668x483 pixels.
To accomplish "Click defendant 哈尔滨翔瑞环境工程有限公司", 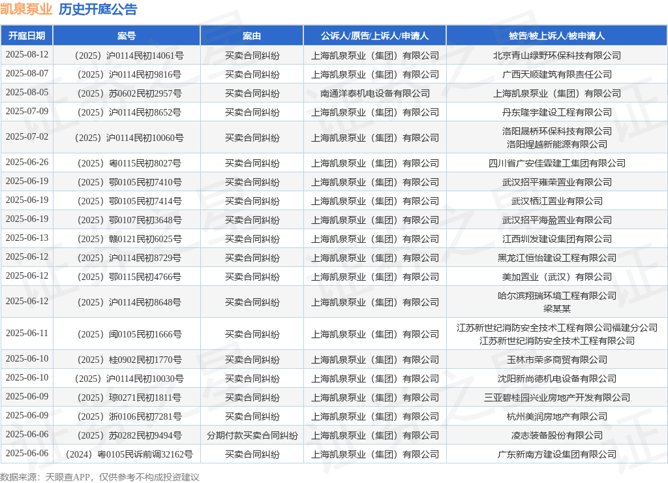I will point(557,296).
